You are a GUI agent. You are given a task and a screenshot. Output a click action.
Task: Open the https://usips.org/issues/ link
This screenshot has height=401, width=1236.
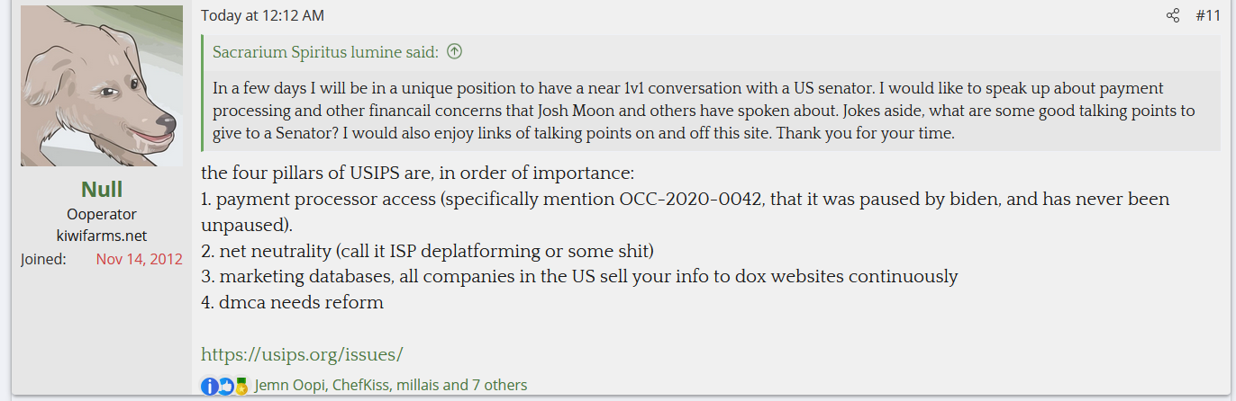point(302,354)
